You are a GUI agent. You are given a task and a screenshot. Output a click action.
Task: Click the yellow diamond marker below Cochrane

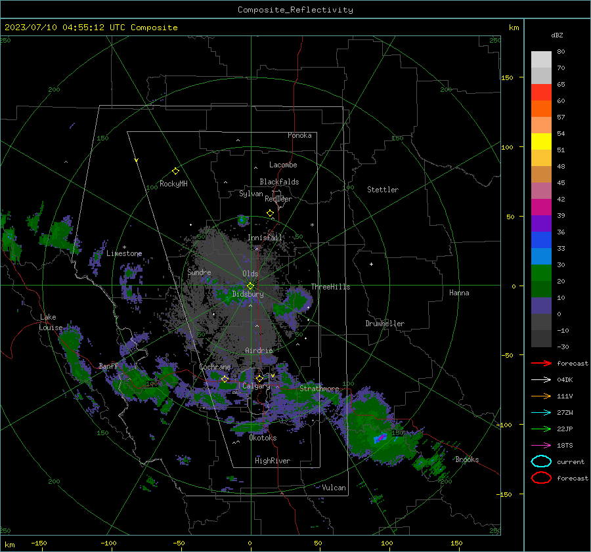coord(225,379)
